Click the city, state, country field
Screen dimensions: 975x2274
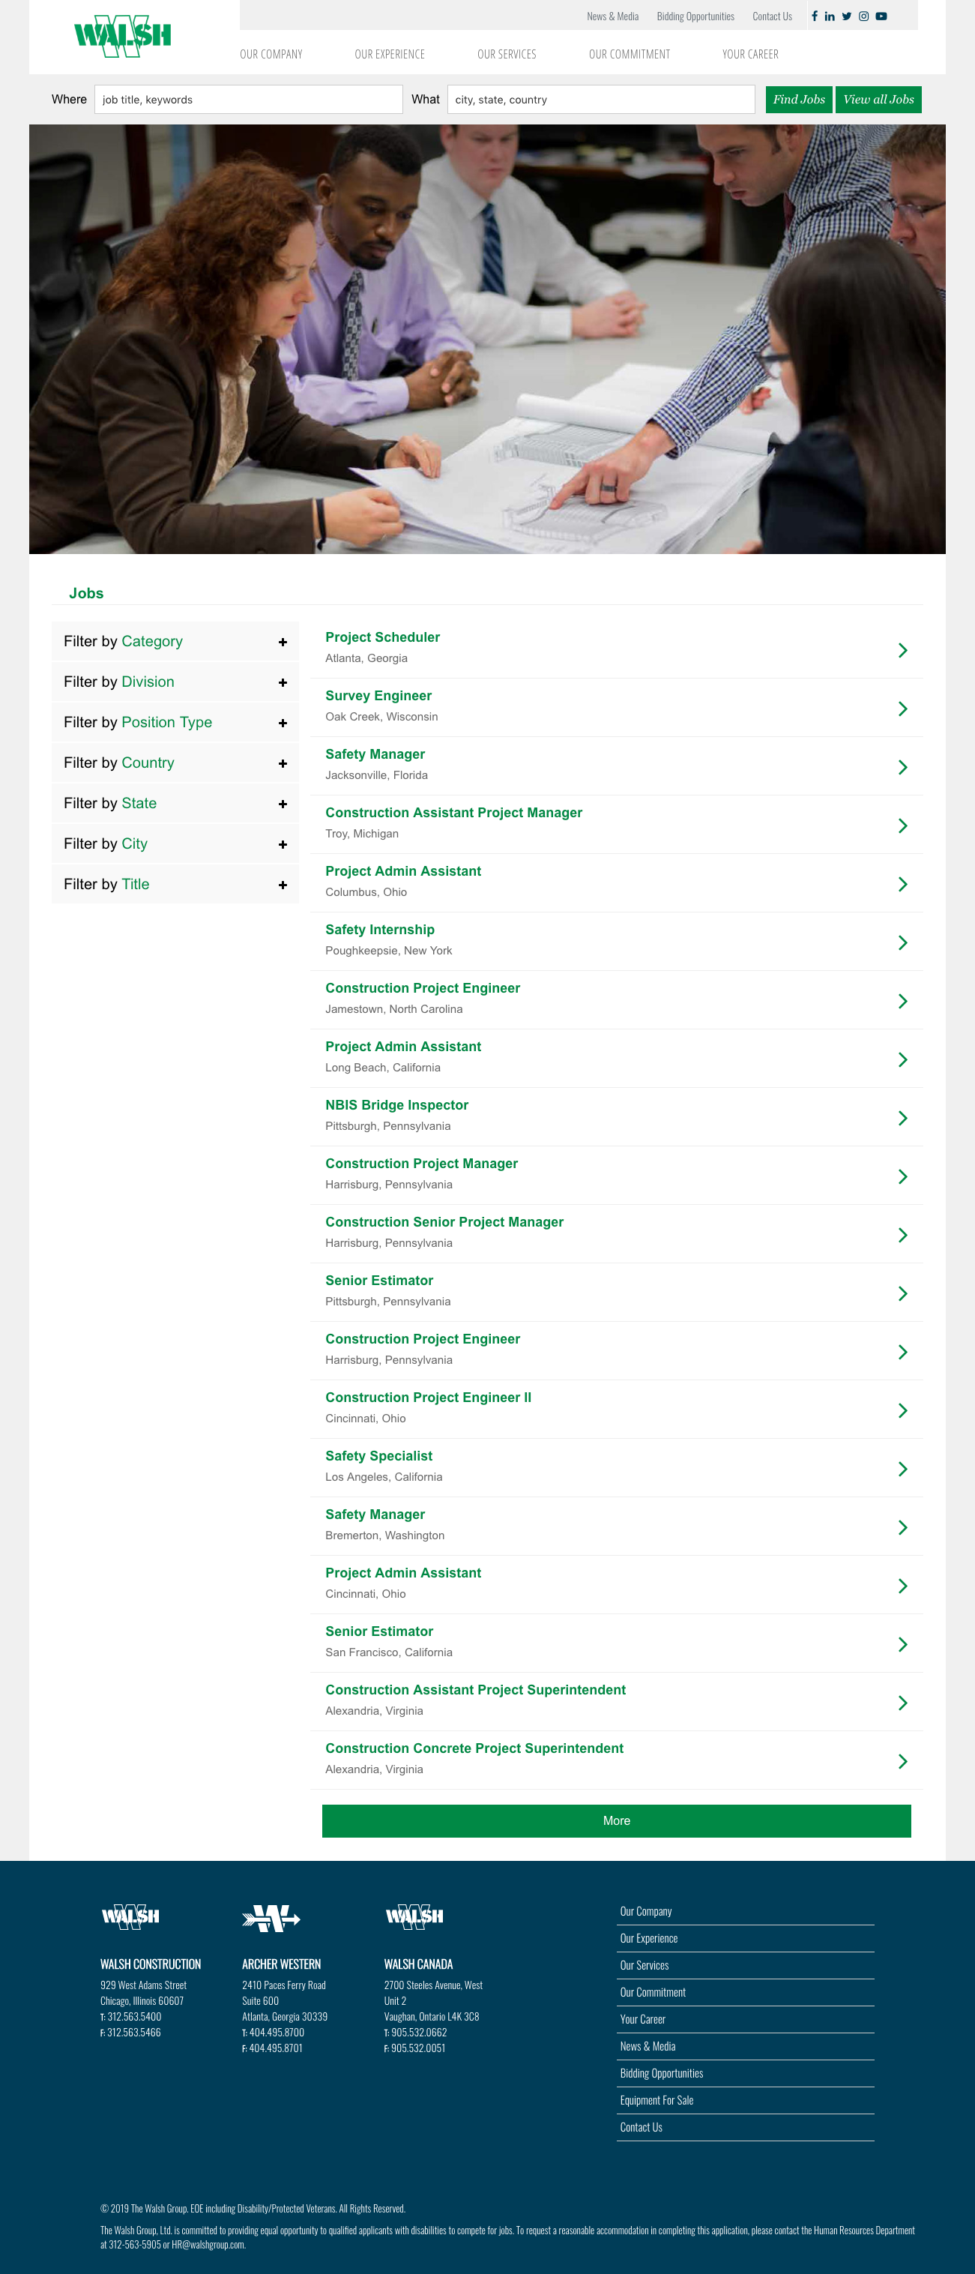[x=601, y=100]
